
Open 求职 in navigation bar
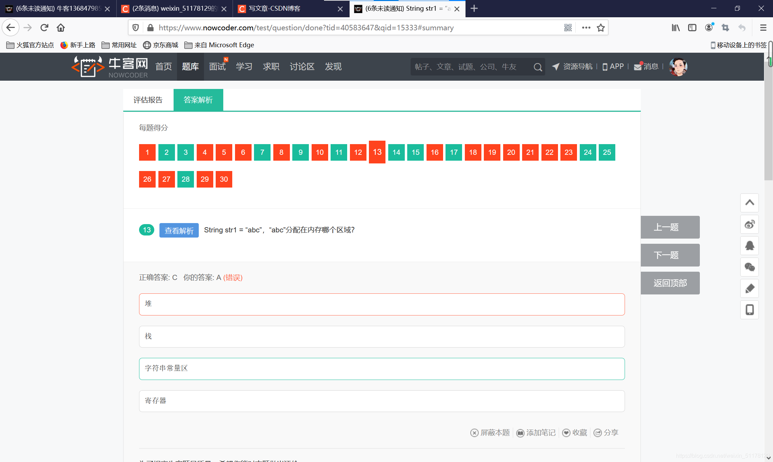tap(271, 67)
